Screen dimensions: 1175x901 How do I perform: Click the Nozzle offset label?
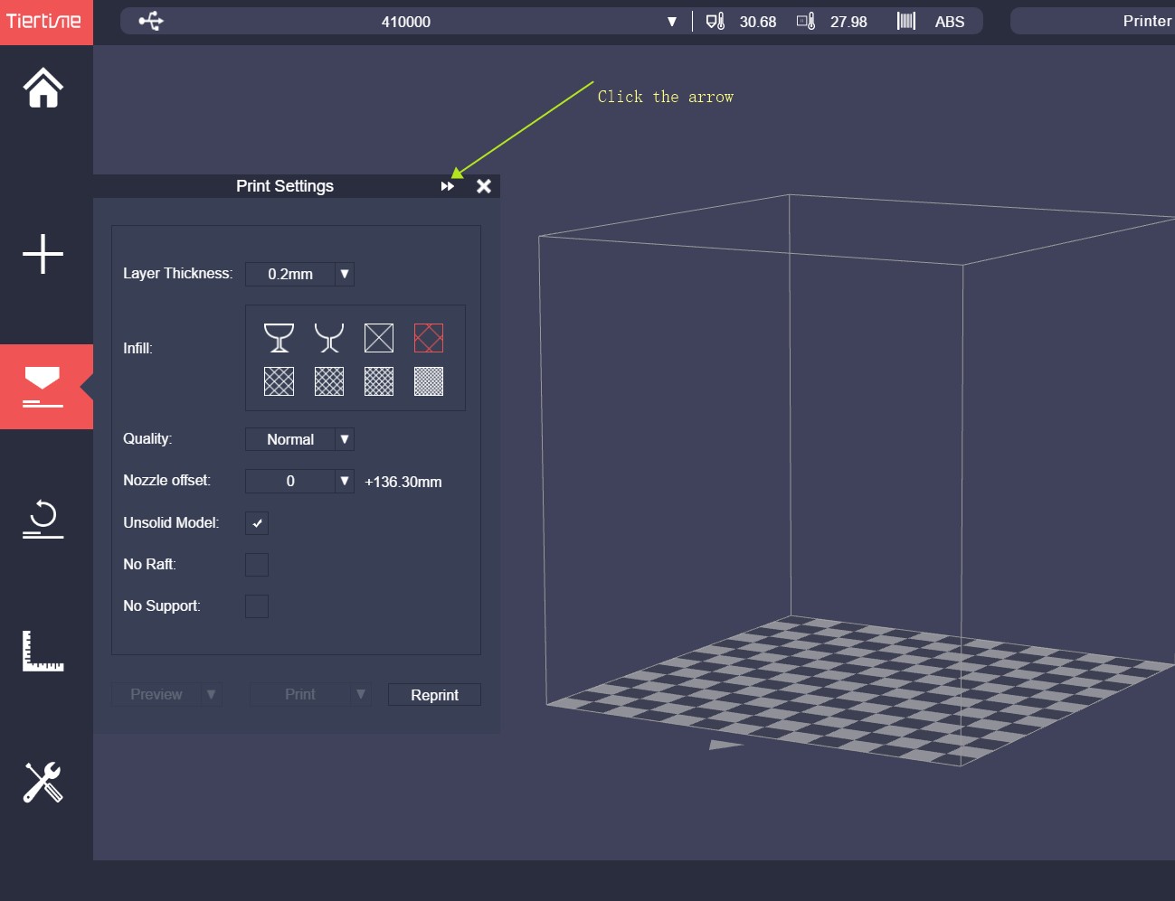tap(167, 480)
